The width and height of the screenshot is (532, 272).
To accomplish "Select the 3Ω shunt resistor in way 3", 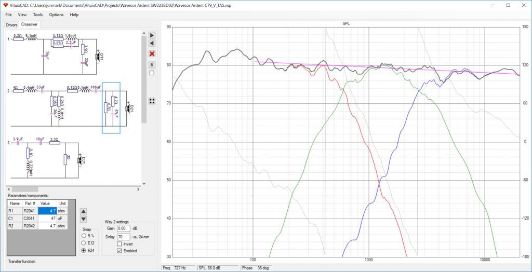I will pyautogui.click(x=65, y=159).
